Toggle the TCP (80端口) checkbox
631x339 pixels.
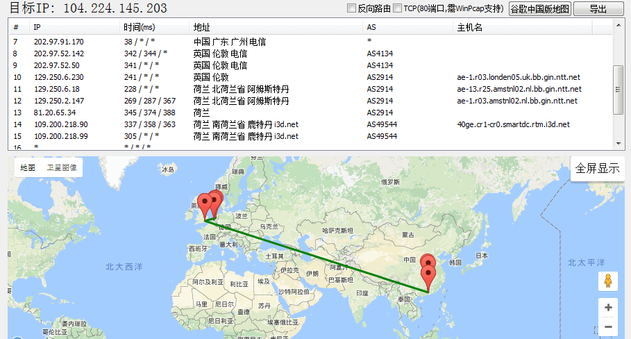(x=398, y=8)
